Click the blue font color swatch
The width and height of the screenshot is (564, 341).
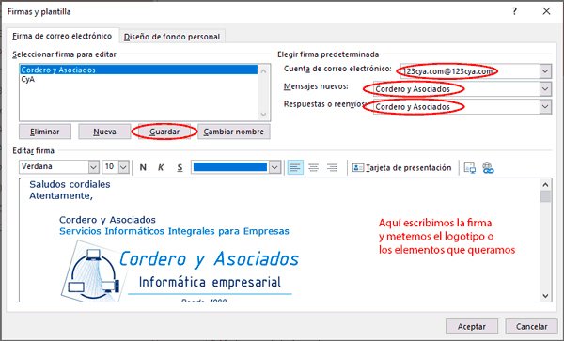[x=230, y=167]
